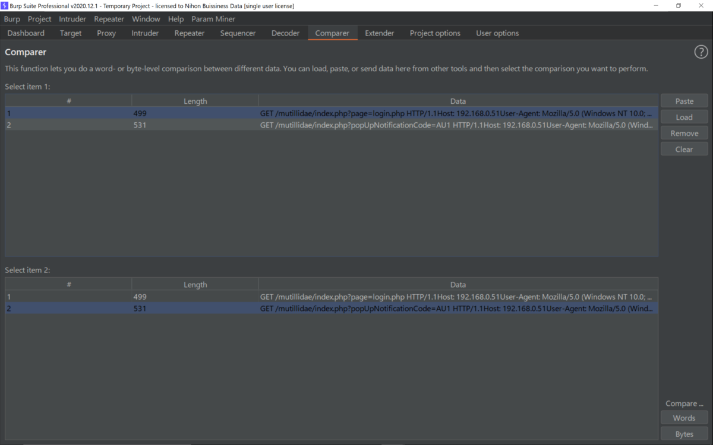
Task: Compare items by Words
Action: [684, 418]
